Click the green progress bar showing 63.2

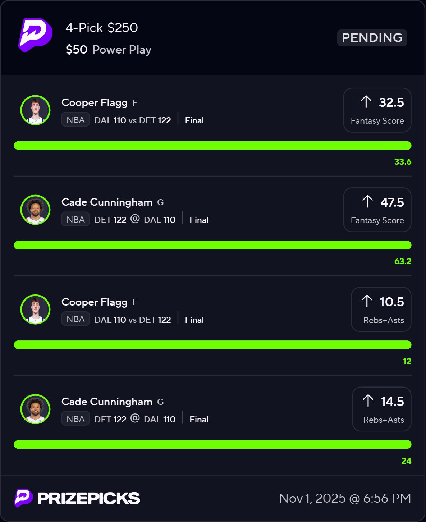212,245
